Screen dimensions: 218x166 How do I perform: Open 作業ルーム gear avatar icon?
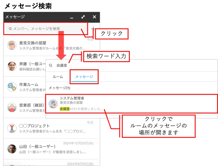pos(12,87)
